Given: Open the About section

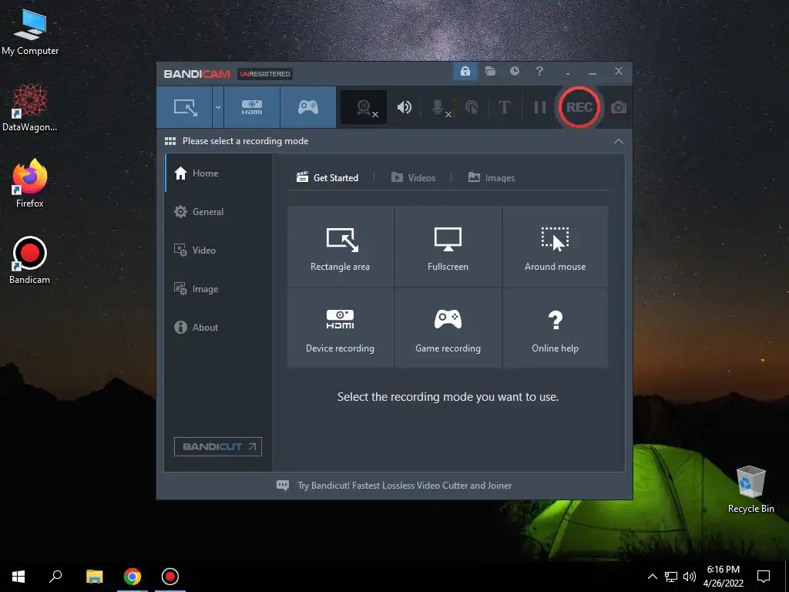Looking at the screenshot, I should pyautogui.click(x=218, y=327).
